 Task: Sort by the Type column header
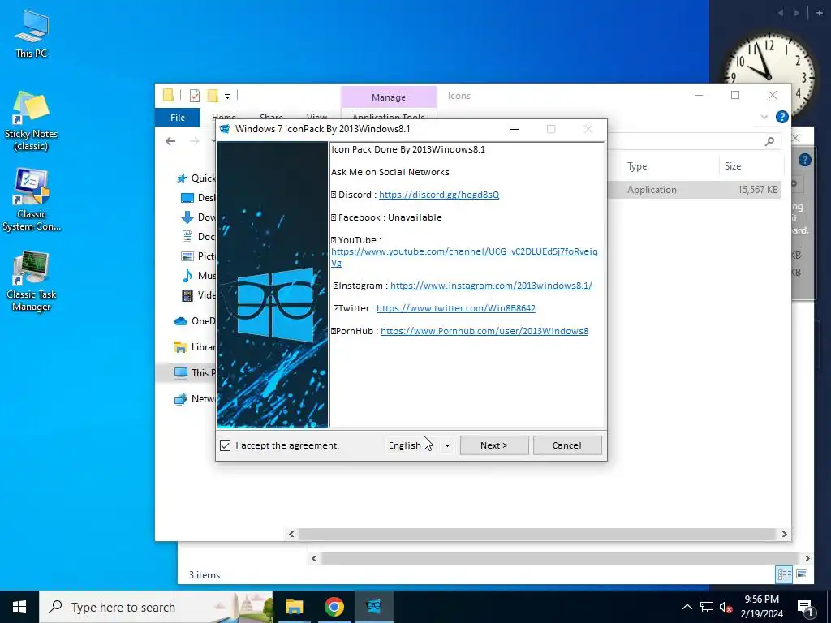tap(670, 166)
